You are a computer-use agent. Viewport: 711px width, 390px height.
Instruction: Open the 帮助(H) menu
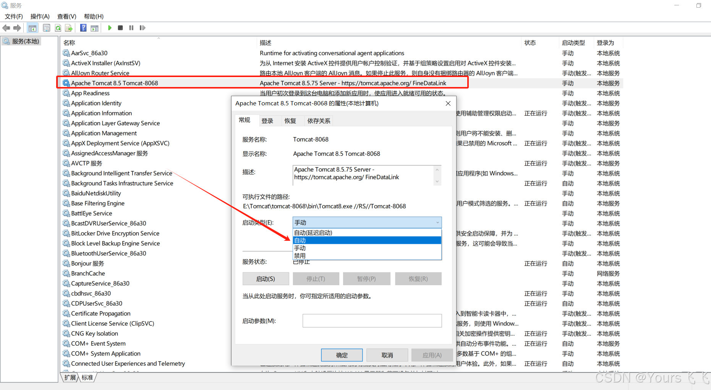tap(94, 16)
